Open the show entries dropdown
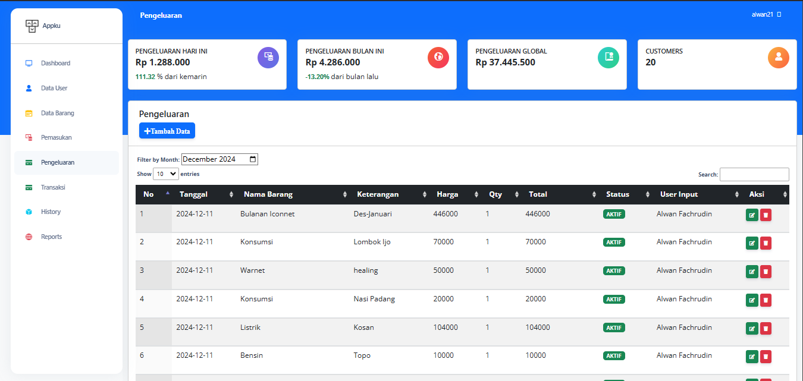Screen dimensions: 803x381 pyautogui.click(x=166, y=174)
